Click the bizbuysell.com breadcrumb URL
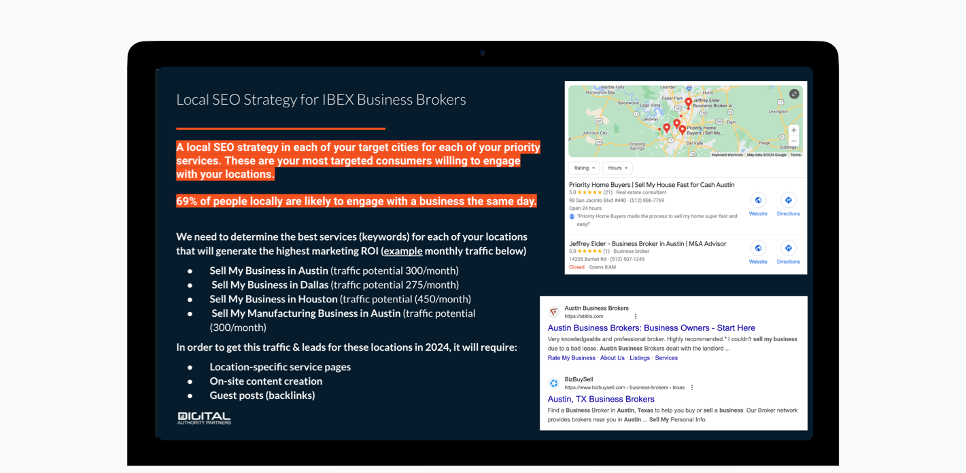 [x=624, y=388]
